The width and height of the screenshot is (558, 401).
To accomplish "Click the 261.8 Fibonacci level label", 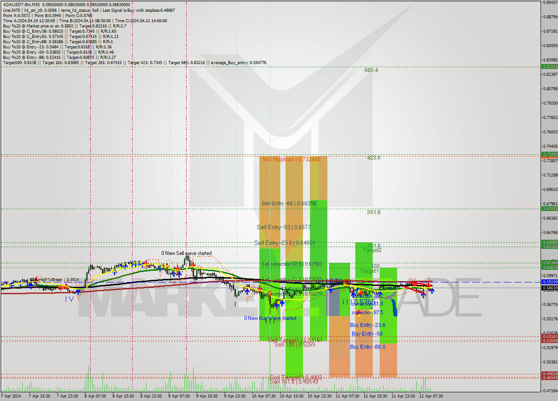I will coord(374,212).
